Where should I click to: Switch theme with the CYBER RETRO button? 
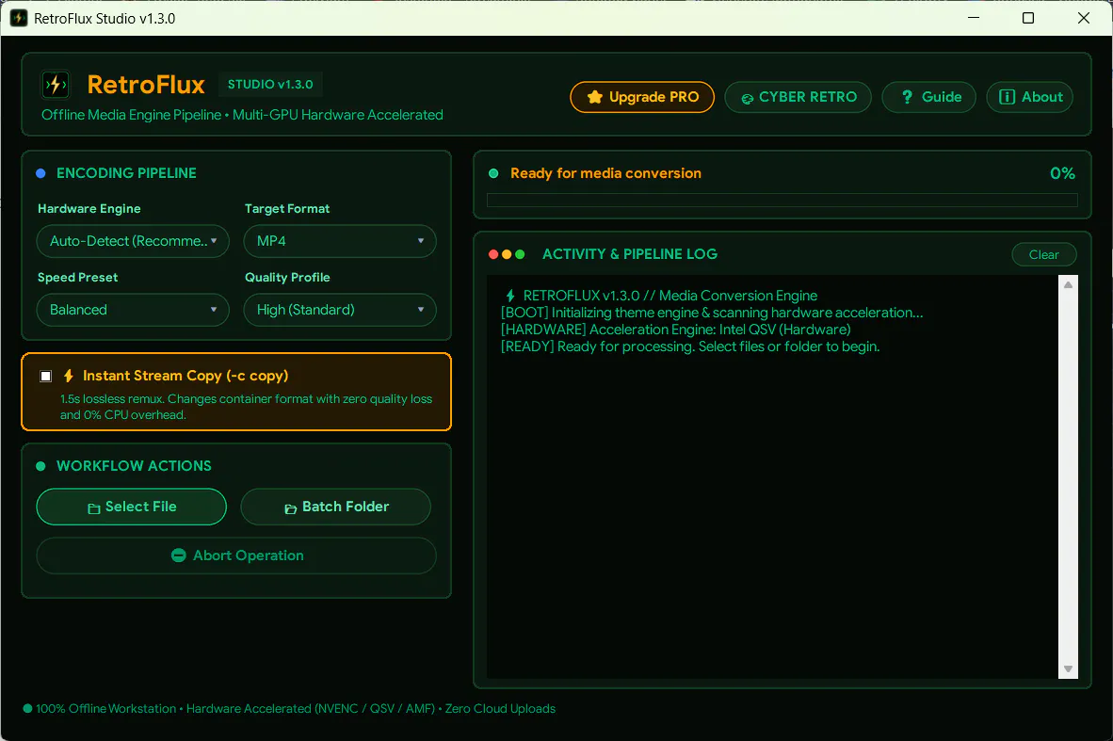coord(798,97)
